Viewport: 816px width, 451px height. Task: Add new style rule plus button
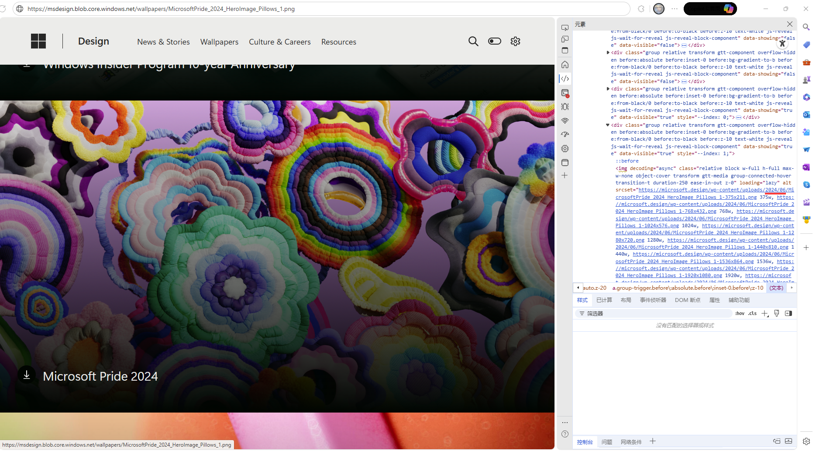pyautogui.click(x=765, y=314)
